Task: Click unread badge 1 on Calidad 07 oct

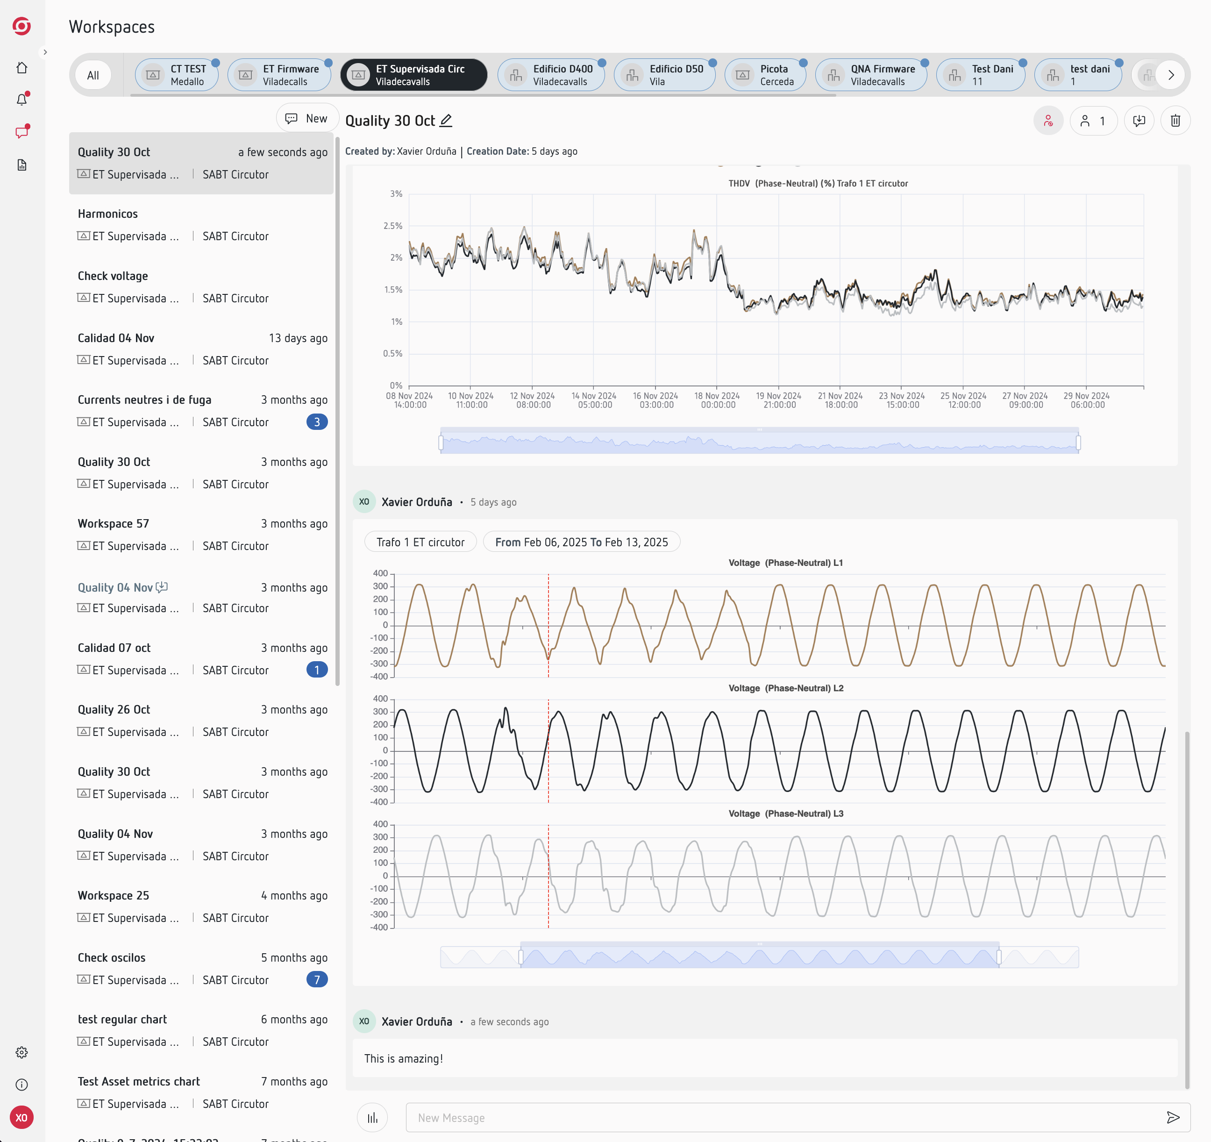Action: 317,670
